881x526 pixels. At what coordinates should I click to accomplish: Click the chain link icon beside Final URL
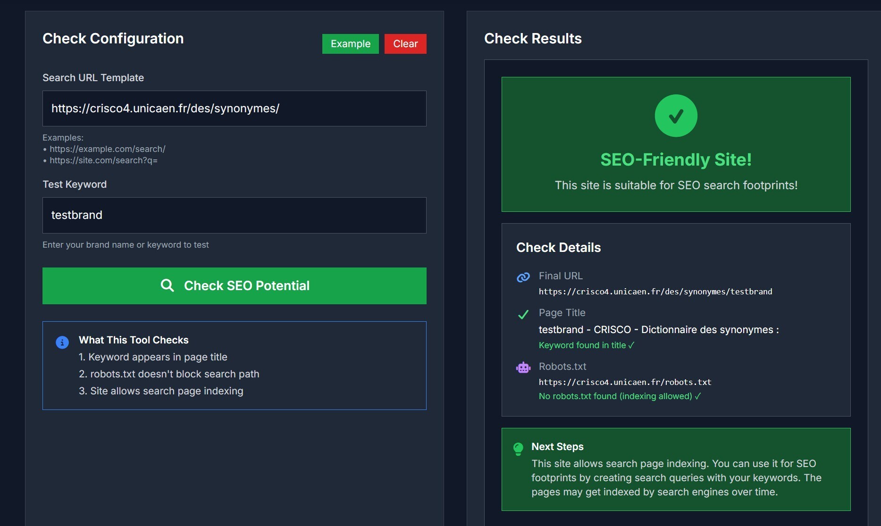[523, 277]
